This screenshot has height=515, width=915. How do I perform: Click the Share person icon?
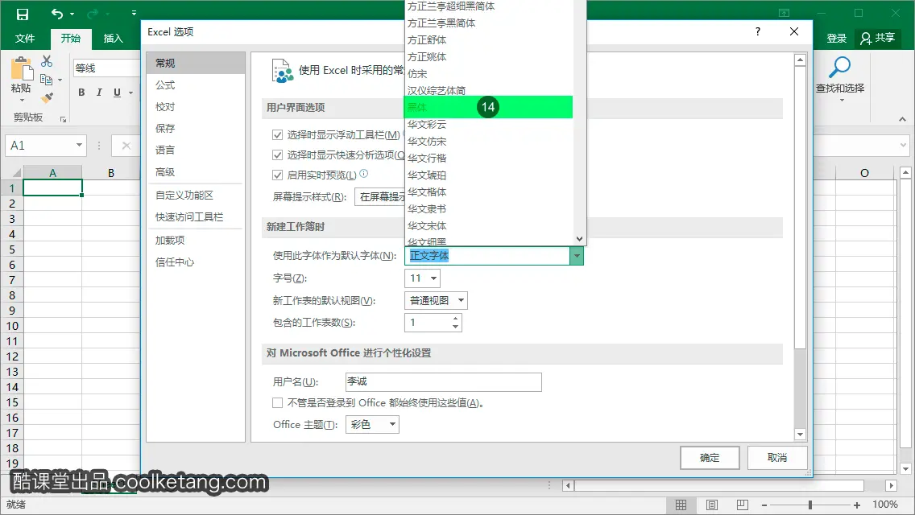(x=866, y=39)
